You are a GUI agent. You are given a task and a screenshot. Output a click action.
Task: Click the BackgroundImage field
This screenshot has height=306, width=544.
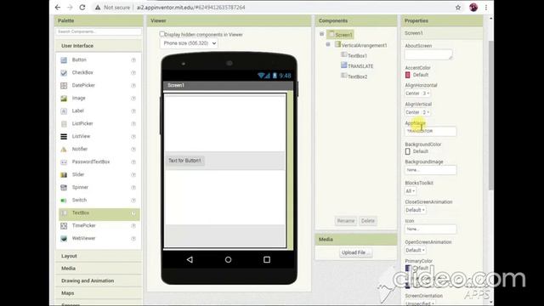tap(430, 170)
